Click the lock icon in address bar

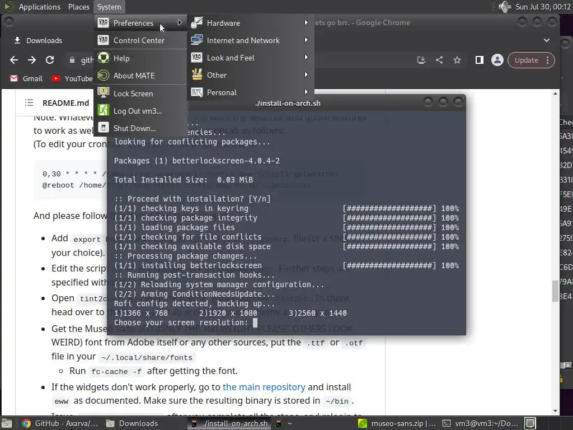coord(72,60)
